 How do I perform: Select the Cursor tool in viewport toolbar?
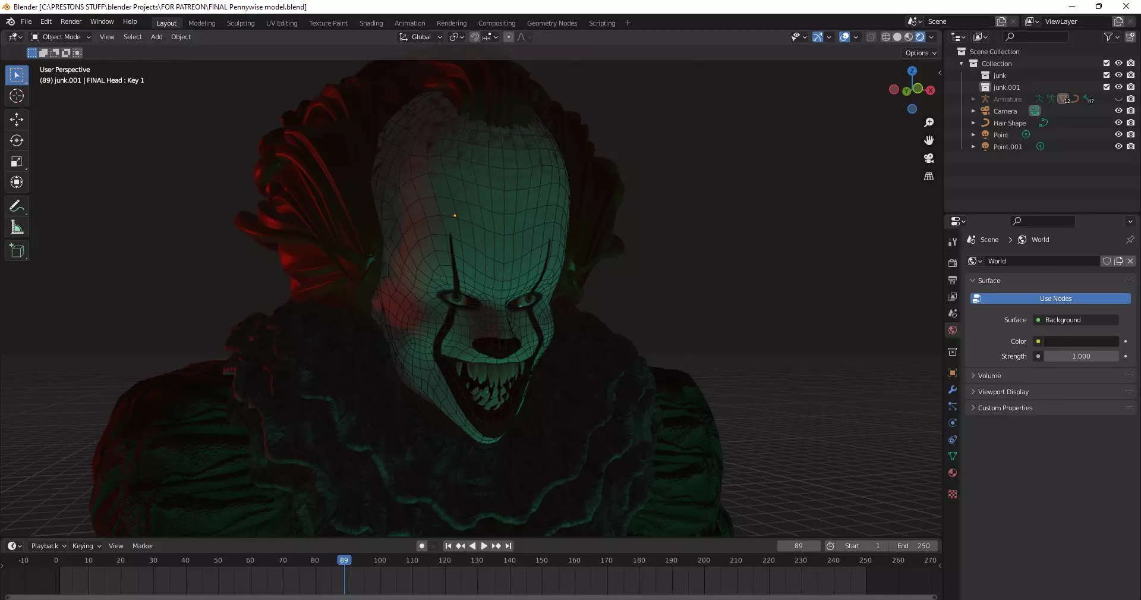(17, 96)
